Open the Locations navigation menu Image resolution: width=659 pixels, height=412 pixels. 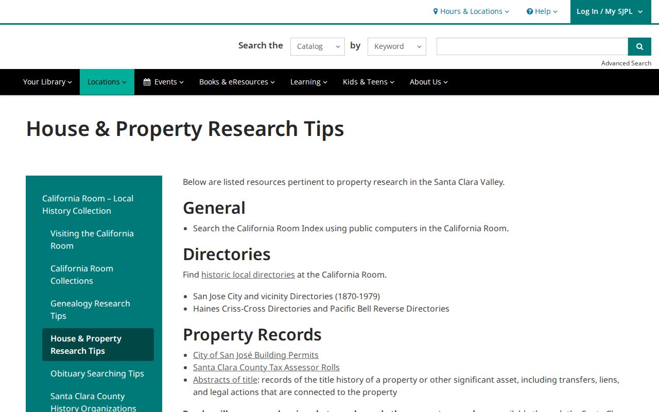pos(107,82)
